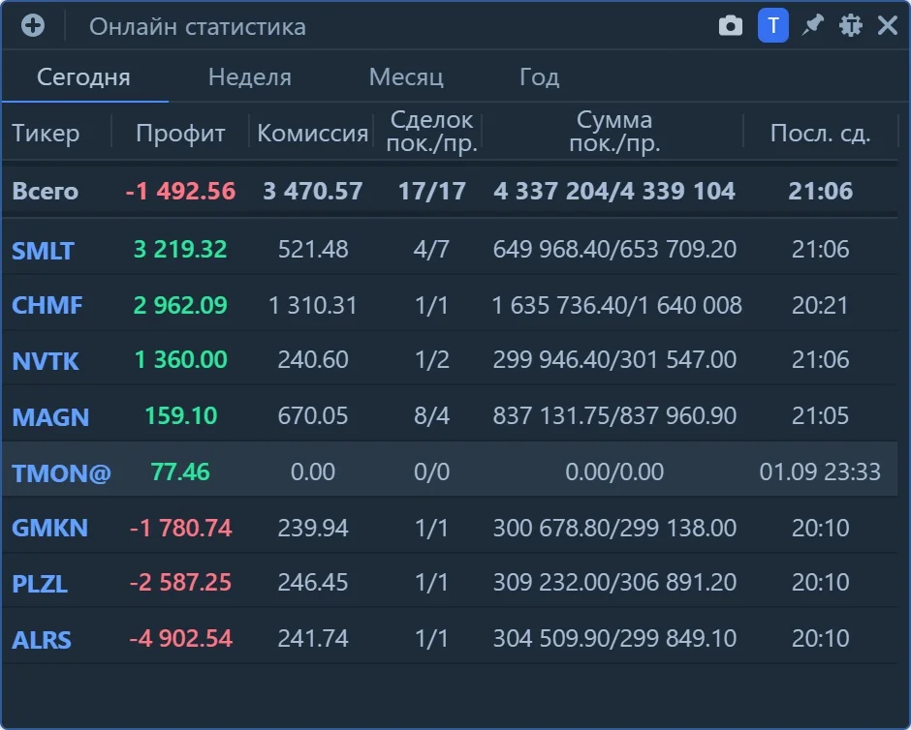Click MAGN profit 159.10

(180, 415)
